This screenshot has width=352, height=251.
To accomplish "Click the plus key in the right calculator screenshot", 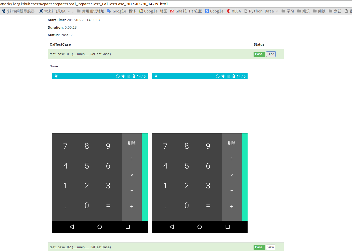I will 232,206.
